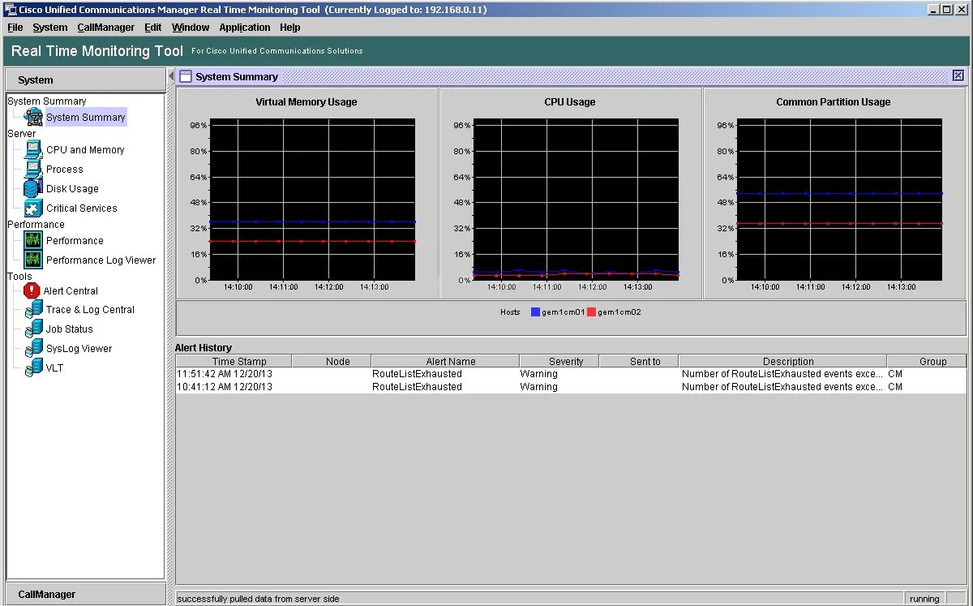Click the Description cell of 11:51:42 alert
Viewport: 973px width, 606px height.
tap(782, 374)
